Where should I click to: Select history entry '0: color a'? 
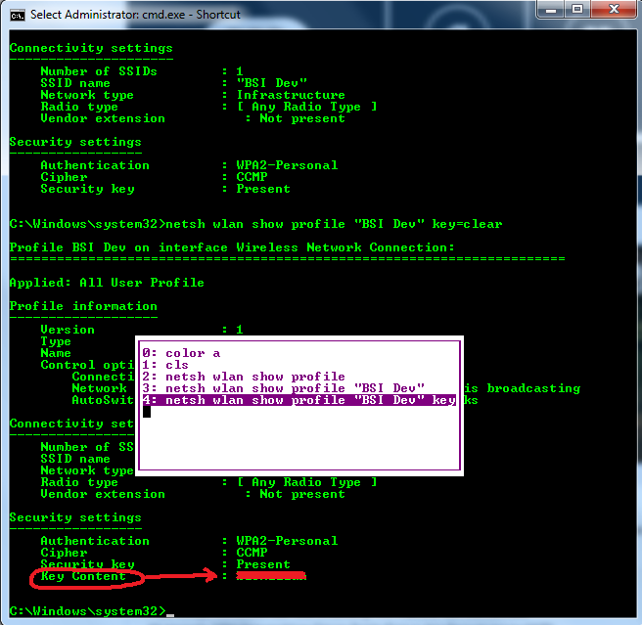pyautogui.click(x=181, y=353)
